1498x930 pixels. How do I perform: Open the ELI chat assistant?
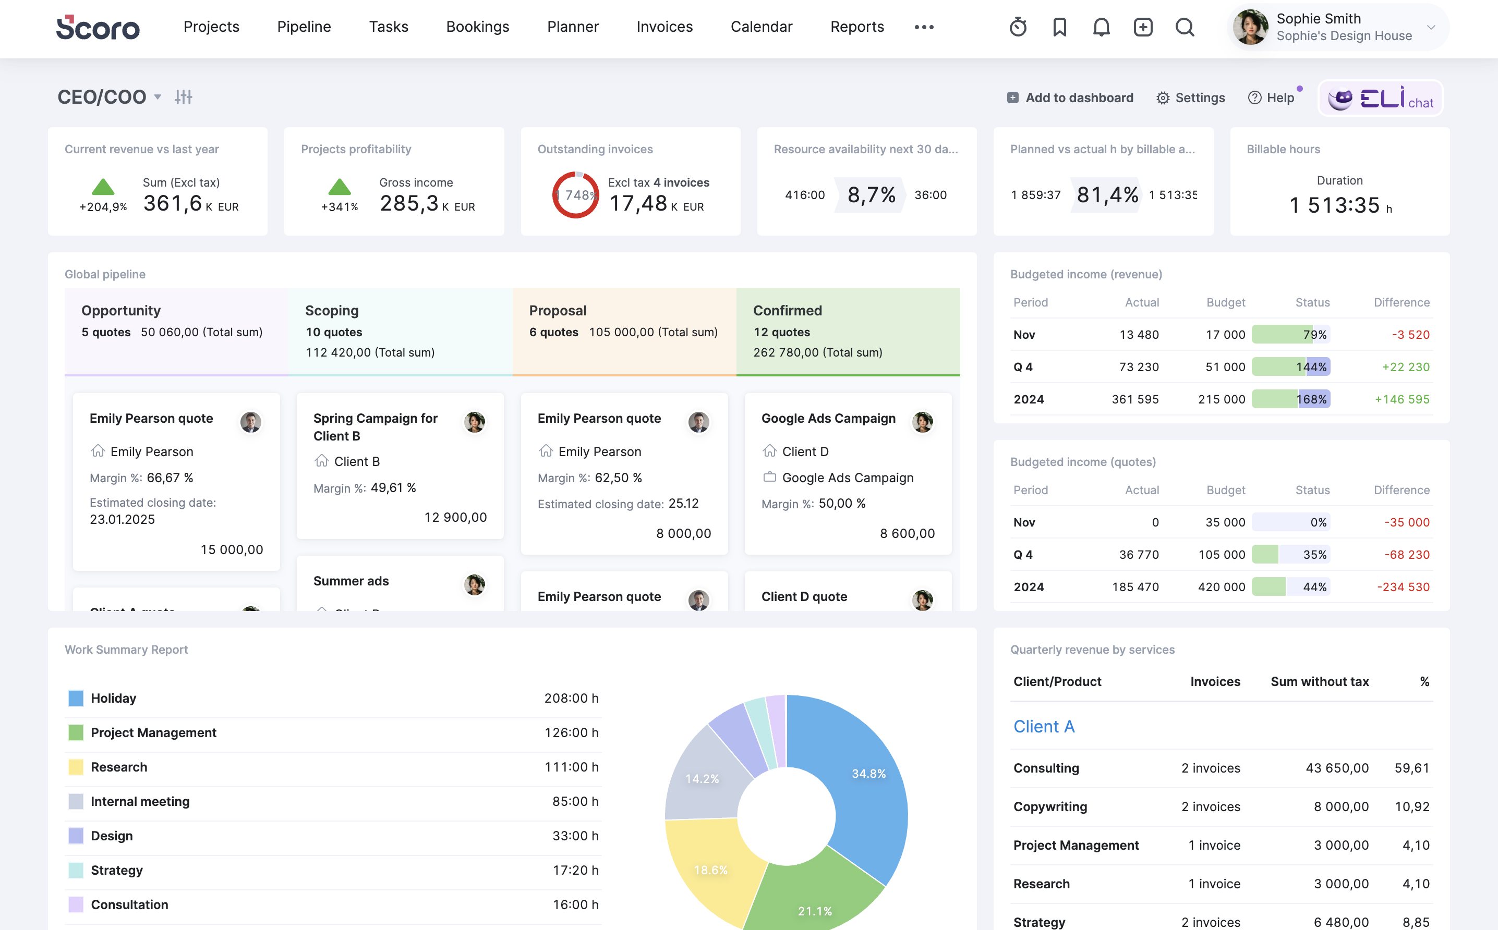point(1381,99)
